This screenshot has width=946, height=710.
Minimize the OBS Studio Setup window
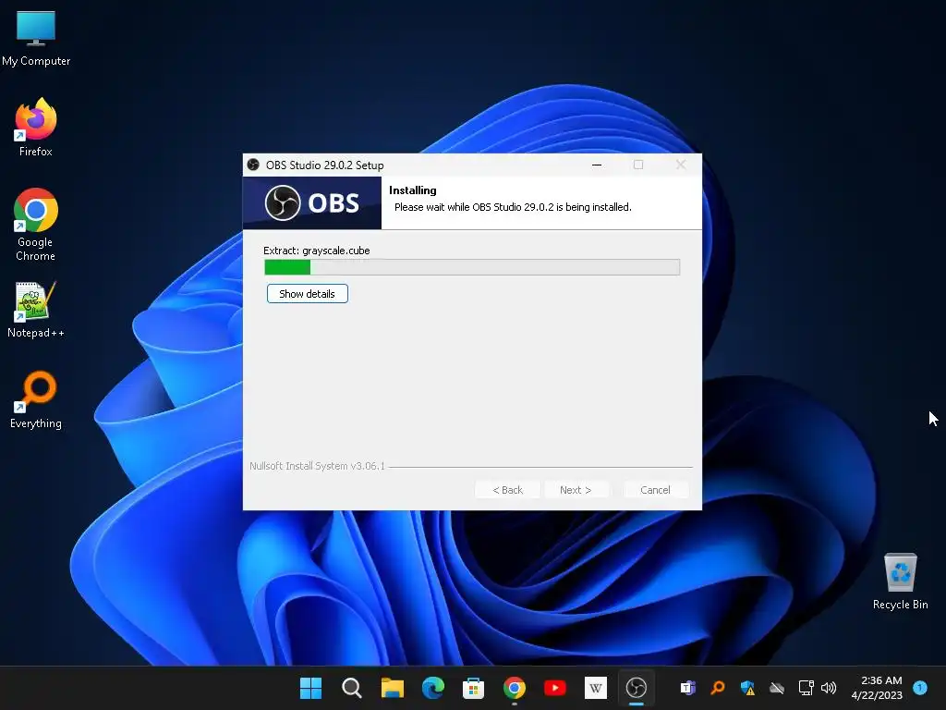click(x=597, y=165)
